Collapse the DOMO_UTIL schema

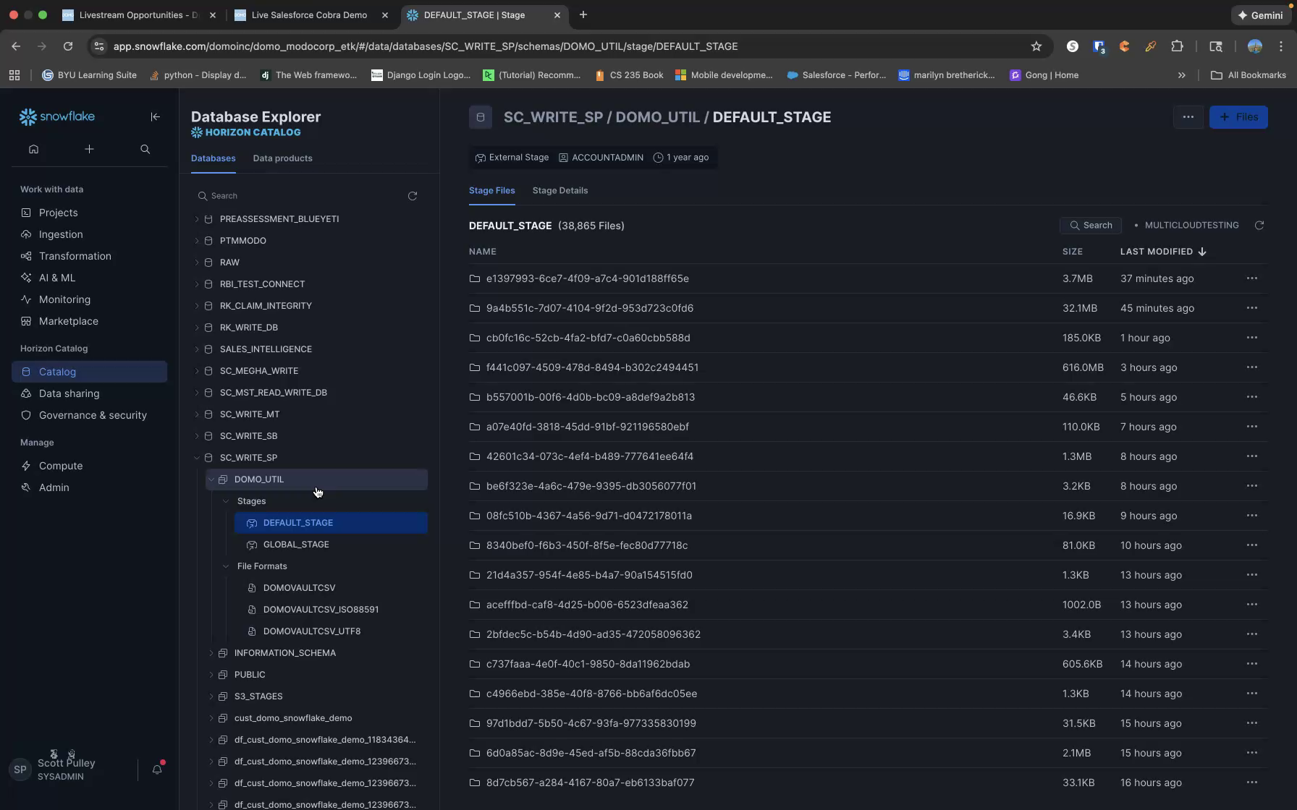click(211, 479)
